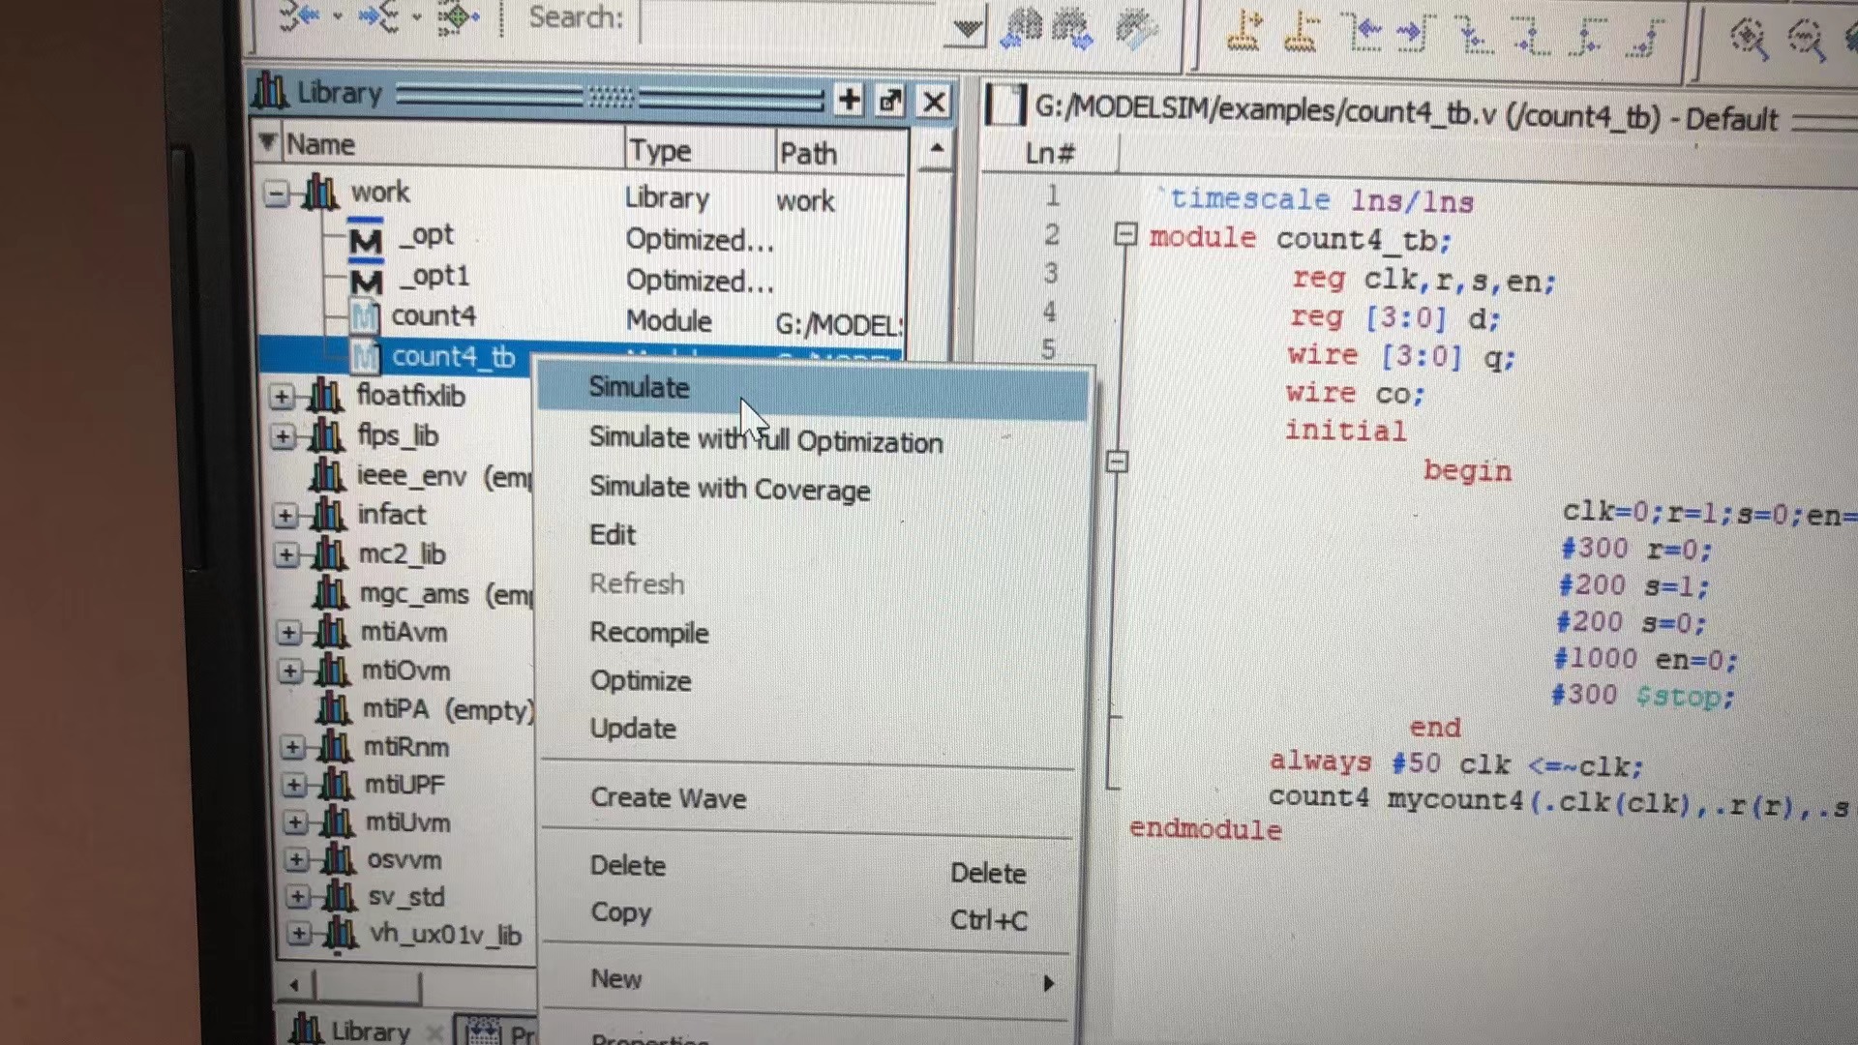The width and height of the screenshot is (1858, 1045).
Task: Undock the Library panel
Action: tap(890, 101)
